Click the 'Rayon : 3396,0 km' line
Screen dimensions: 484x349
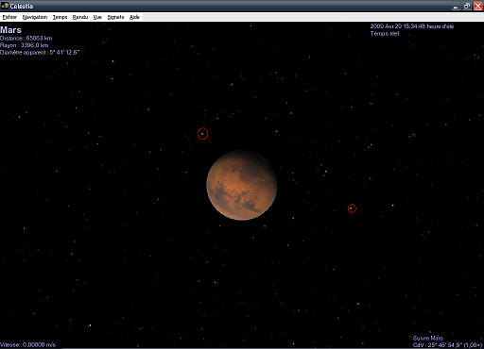coord(25,45)
